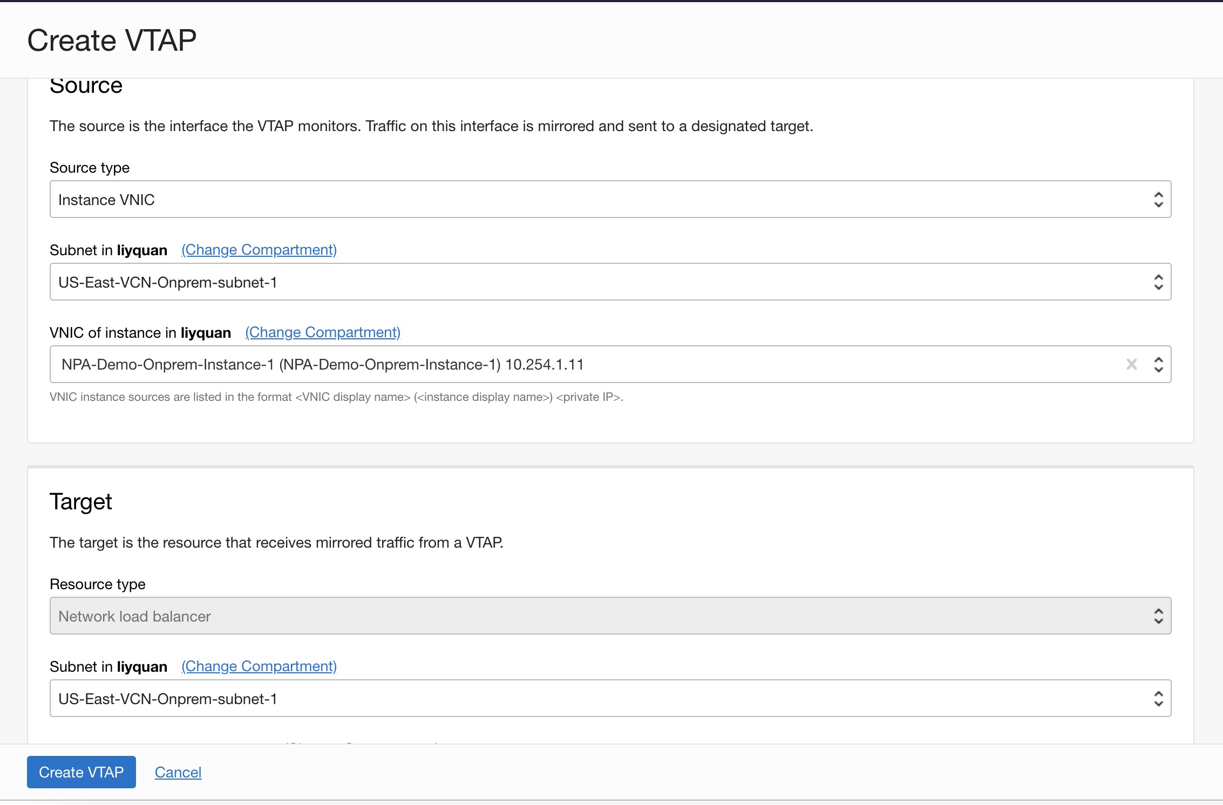Click the chevron icon in VNIC of instance field
The image size is (1223, 805).
point(1158,365)
